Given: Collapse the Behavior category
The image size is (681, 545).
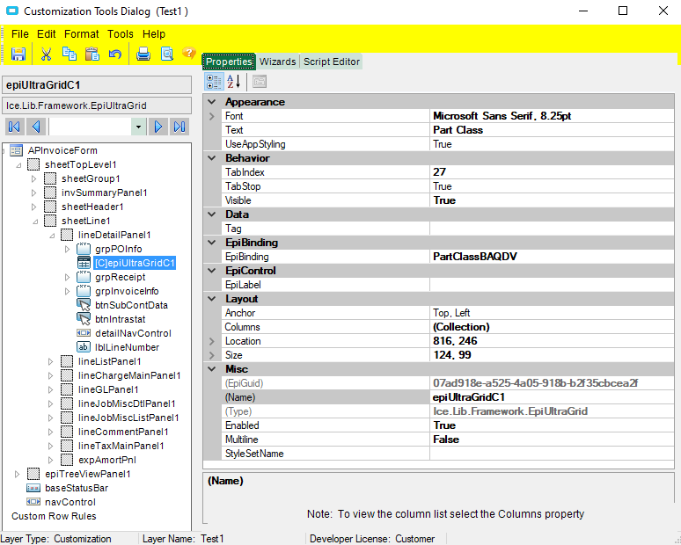Looking at the screenshot, I should [x=212, y=158].
